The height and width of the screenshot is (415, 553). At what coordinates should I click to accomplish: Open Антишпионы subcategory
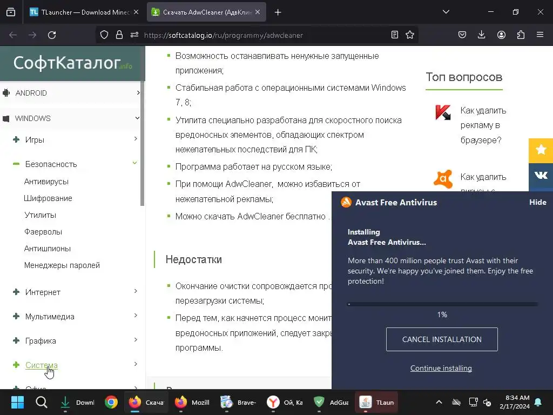coord(48,249)
